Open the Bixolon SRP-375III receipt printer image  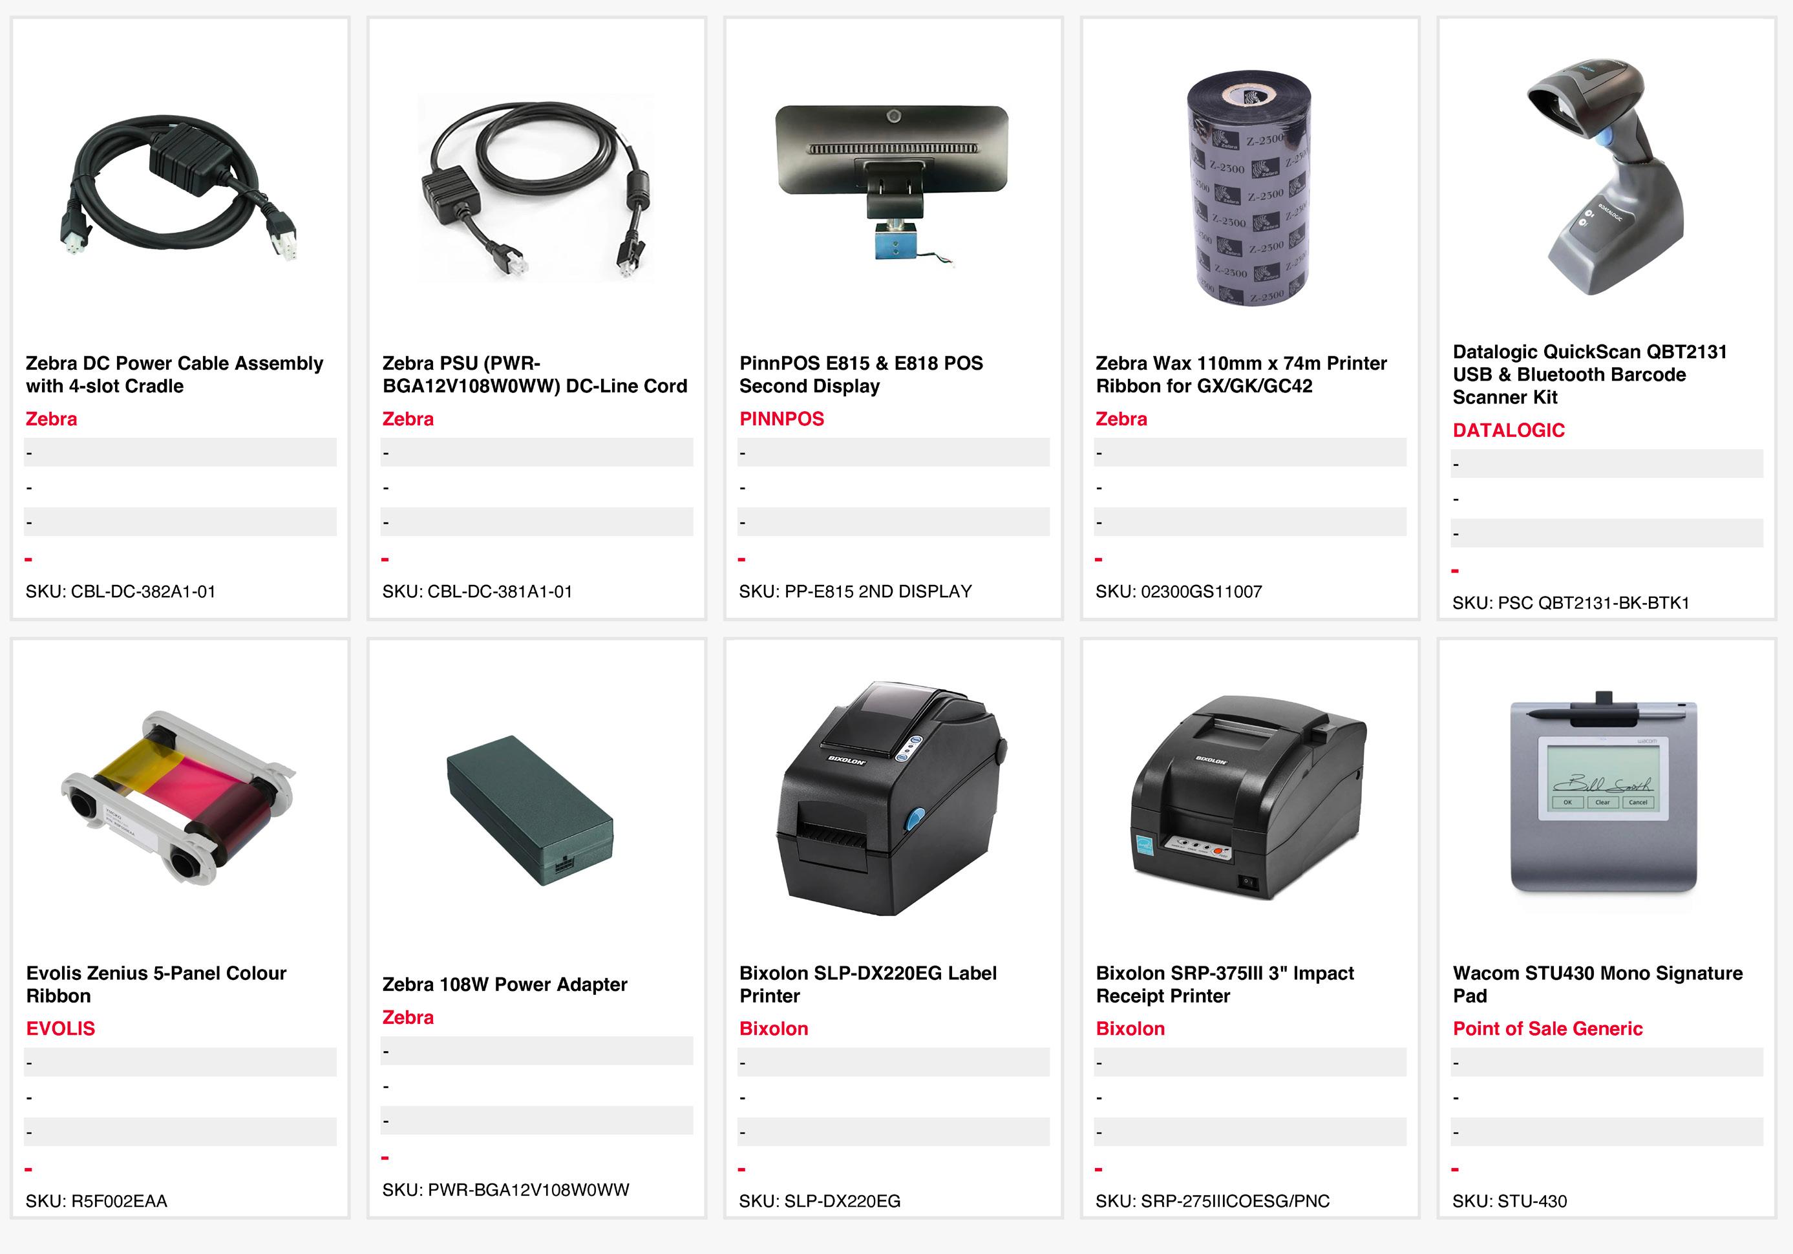(x=1249, y=798)
